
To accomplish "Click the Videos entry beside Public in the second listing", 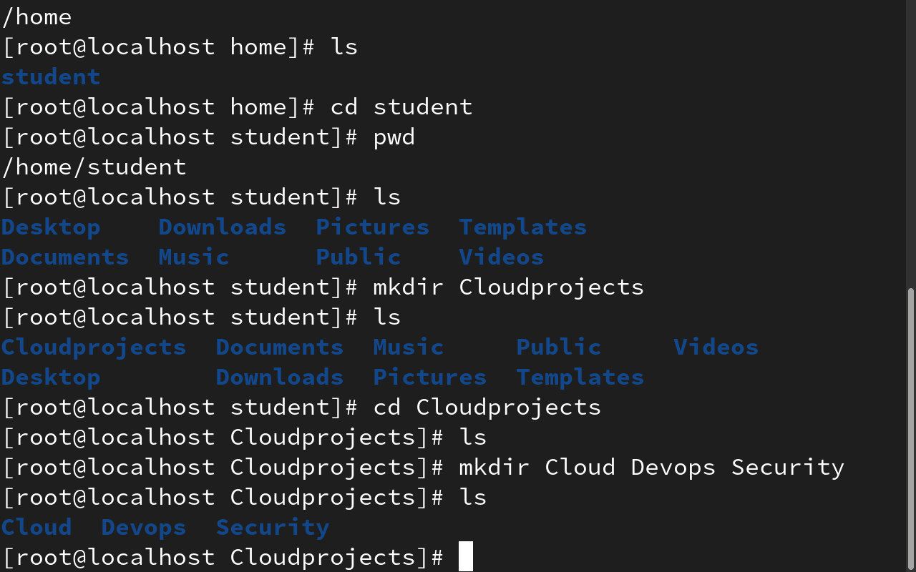I will (x=716, y=347).
